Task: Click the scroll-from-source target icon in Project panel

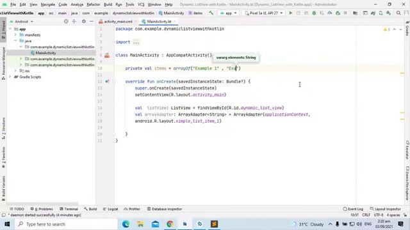Action: 66,21
